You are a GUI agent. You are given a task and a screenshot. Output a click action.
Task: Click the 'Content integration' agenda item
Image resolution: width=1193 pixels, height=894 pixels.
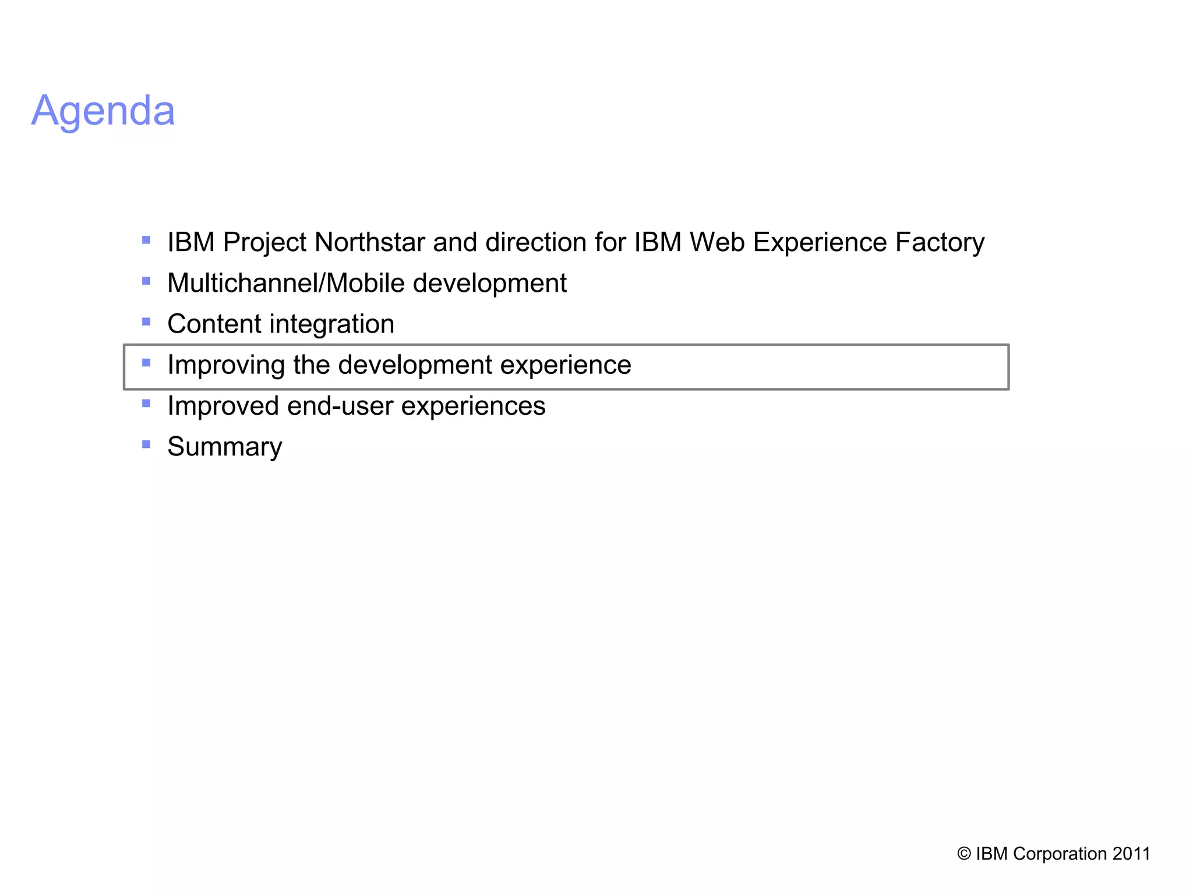tap(281, 324)
